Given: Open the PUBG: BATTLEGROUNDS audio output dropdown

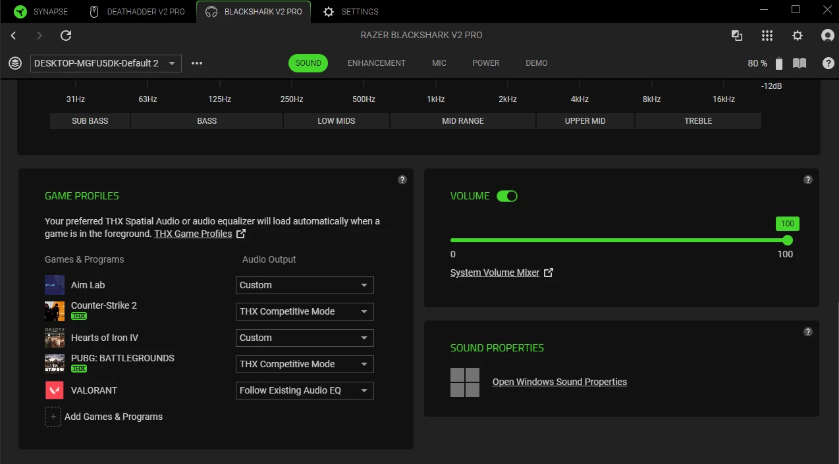Looking at the screenshot, I should (305, 364).
